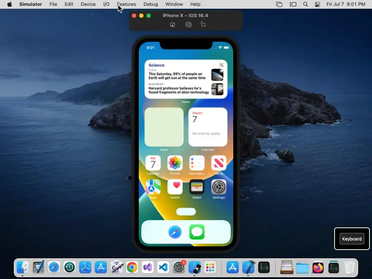Open Messages in the iPhone dock
The width and height of the screenshot is (372, 279).
[x=197, y=232]
